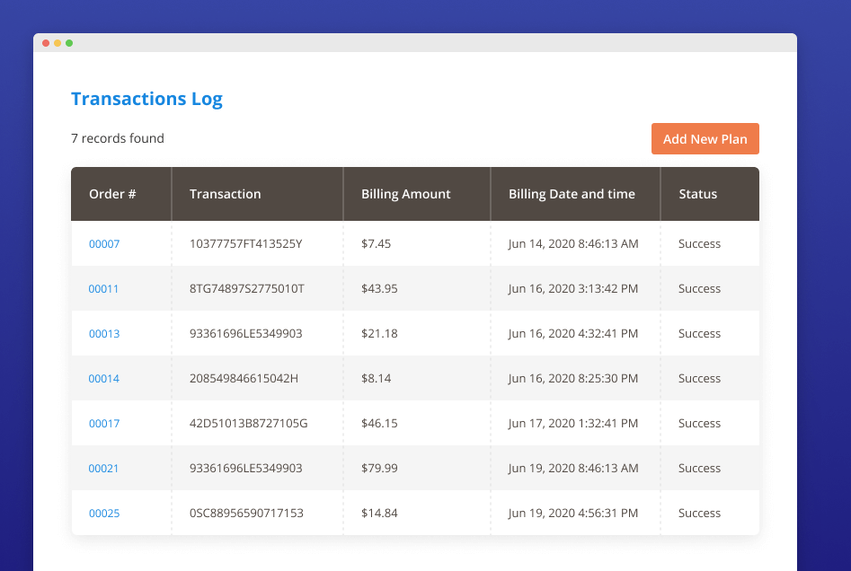
Task: Open order 00007 link
Action: [x=103, y=244]
